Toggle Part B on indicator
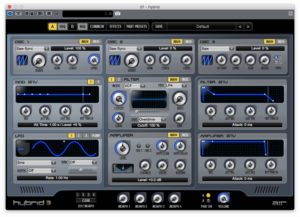This screenshot has height=217, width=300. tap(208, 201)
